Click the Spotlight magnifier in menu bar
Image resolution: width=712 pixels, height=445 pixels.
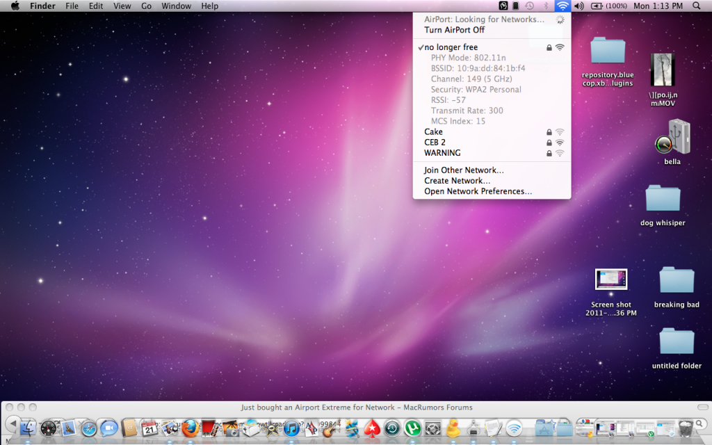(x=696, y=6)
